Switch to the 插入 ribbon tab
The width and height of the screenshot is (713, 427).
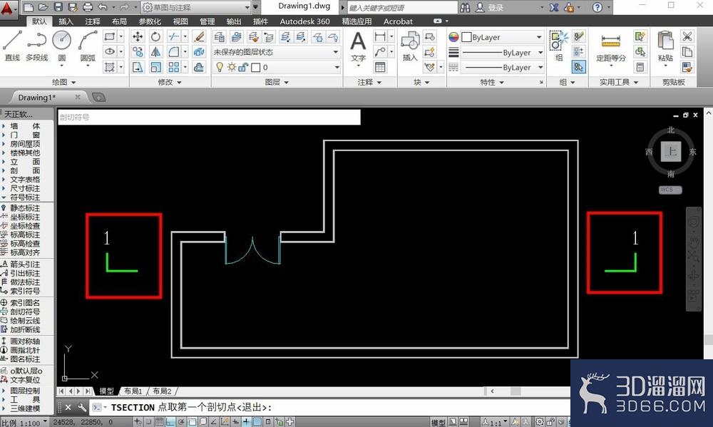[66, 21]
